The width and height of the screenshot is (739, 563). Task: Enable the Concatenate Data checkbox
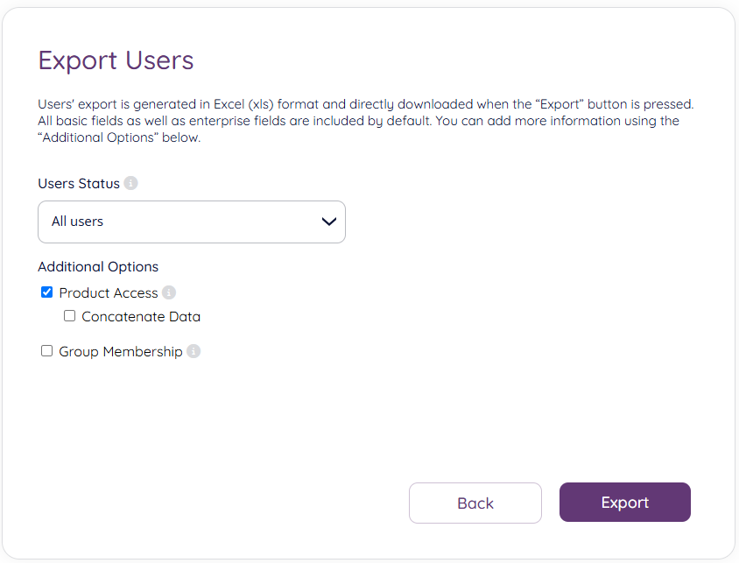point(69,315)
